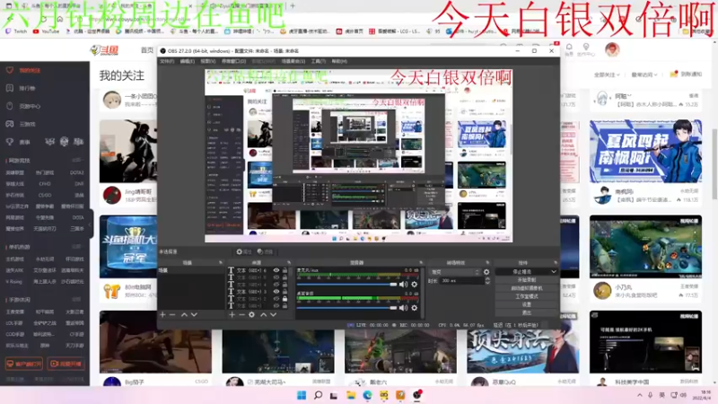The height and width of the screenshot is (404, 718).
Task: Click 启动虚拟摄像机 button
Action: [527, 288]
